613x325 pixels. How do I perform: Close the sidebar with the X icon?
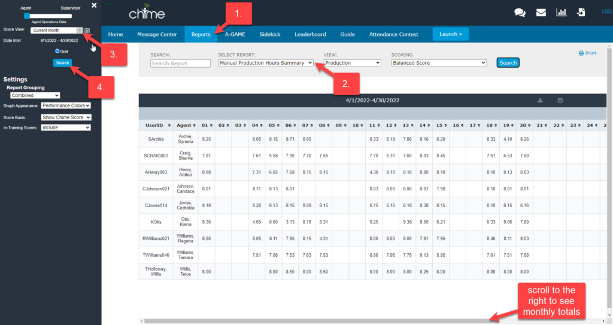click(x=94, y=5)
